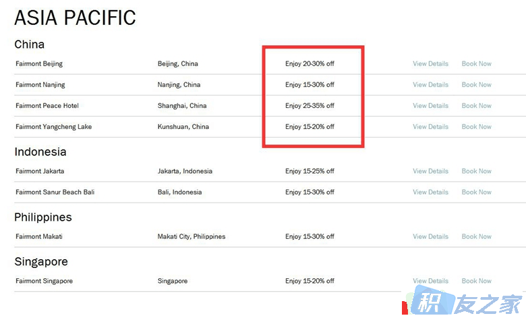Screen dimensions: 526x318
Task: Open View Details for Fairmont Sanur Beach Bali
Action: [x=430, y=192]
